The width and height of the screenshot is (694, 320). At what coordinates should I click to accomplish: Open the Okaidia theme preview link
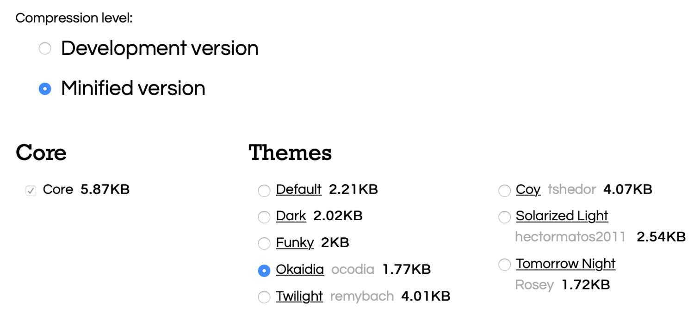pyautogui.click(x=299, y=269)
